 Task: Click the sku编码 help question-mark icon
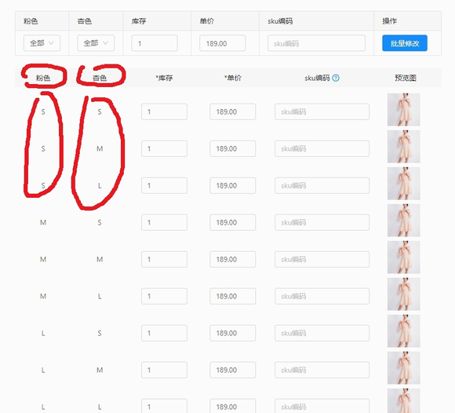point(336,78)
